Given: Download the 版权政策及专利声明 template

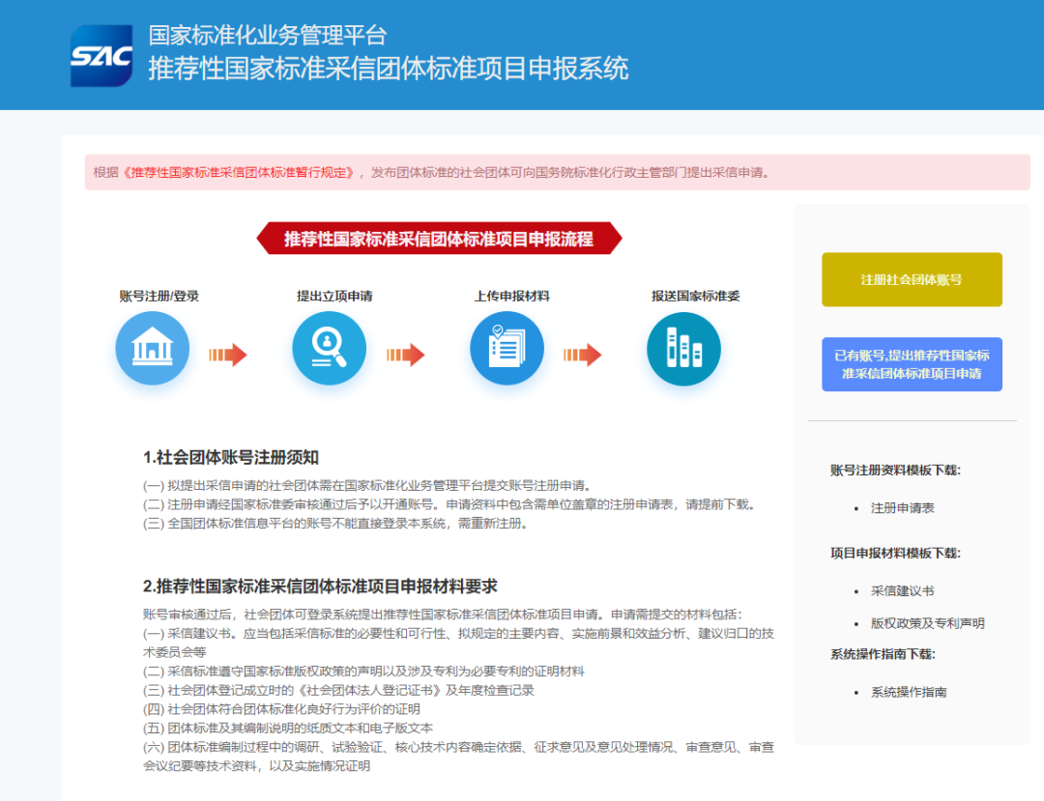Looking at the screenshot, I should pyautogui.click(x=927, y=623).
